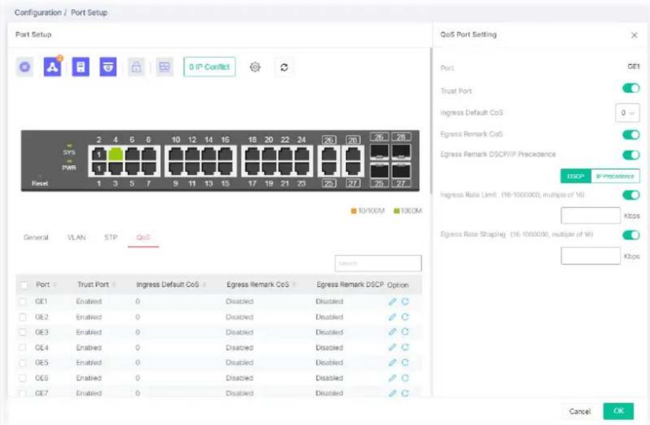The width and height of the screenshot is (650, 425).
Task: Open the monitor chart toolbar icon
Action: [165, 67]
